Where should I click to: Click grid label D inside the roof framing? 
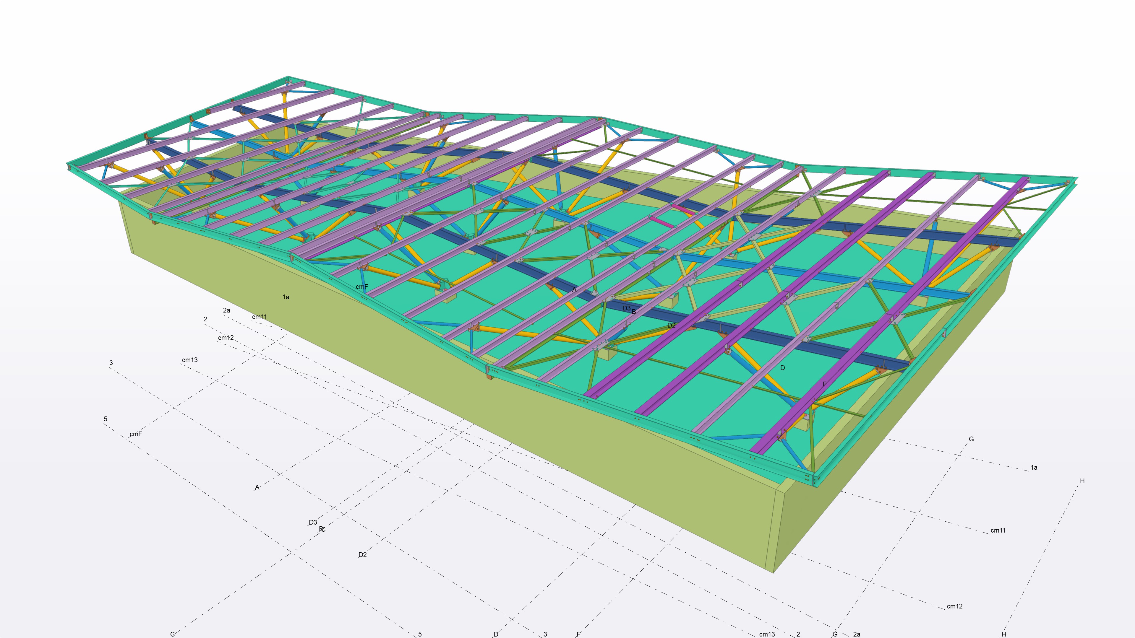pyautogui.click(x=782, y=368)
